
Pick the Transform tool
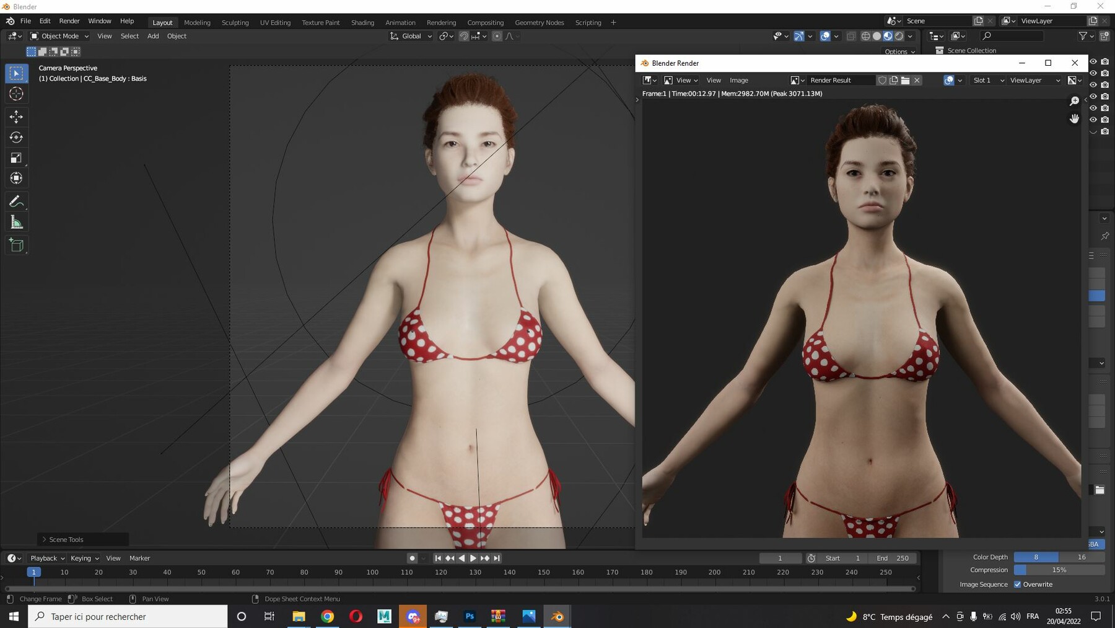click(x=17, y=179)
